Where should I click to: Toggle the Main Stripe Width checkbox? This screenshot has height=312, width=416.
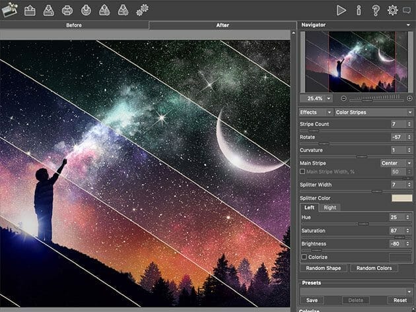click(x=302, y=172)
